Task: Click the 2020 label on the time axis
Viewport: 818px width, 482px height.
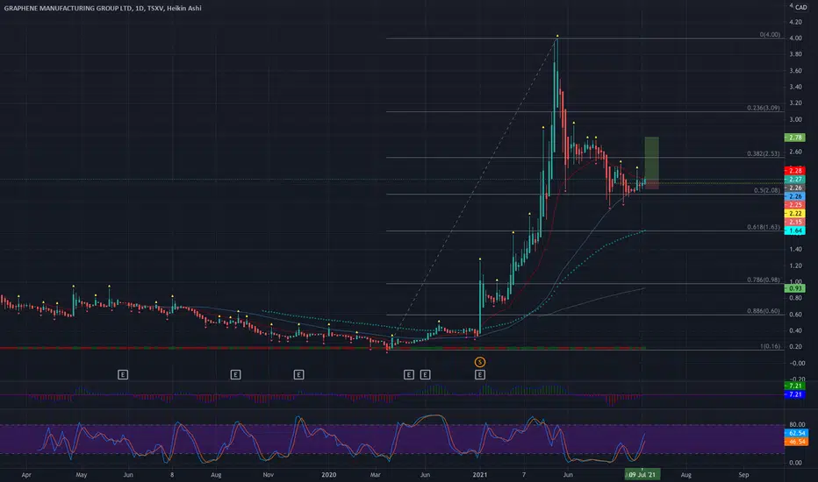Action: pos(328,475)
